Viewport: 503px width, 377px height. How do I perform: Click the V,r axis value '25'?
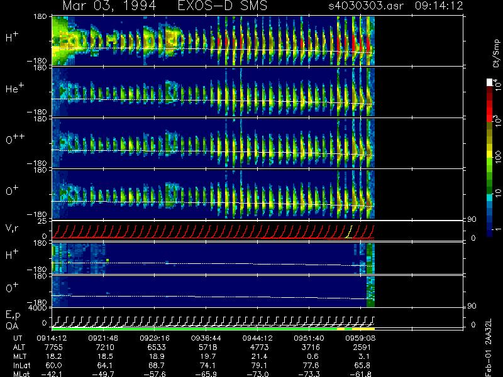43,222
